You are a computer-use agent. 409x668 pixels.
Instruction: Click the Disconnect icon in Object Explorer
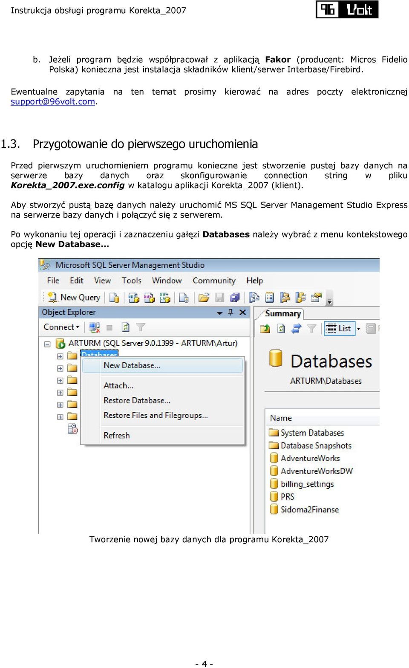(94, 327)
